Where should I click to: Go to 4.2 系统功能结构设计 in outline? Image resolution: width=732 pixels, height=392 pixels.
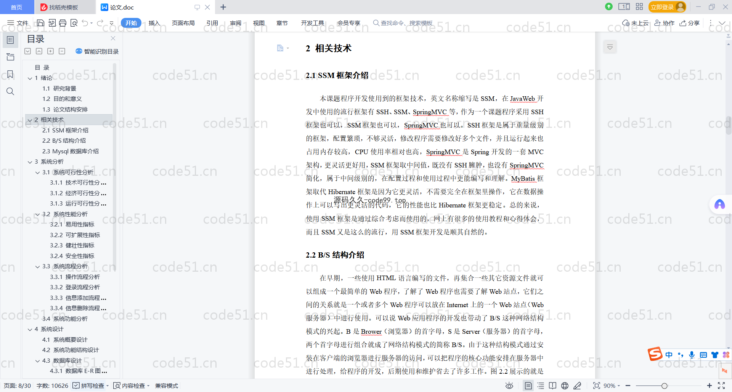point(71,350)
